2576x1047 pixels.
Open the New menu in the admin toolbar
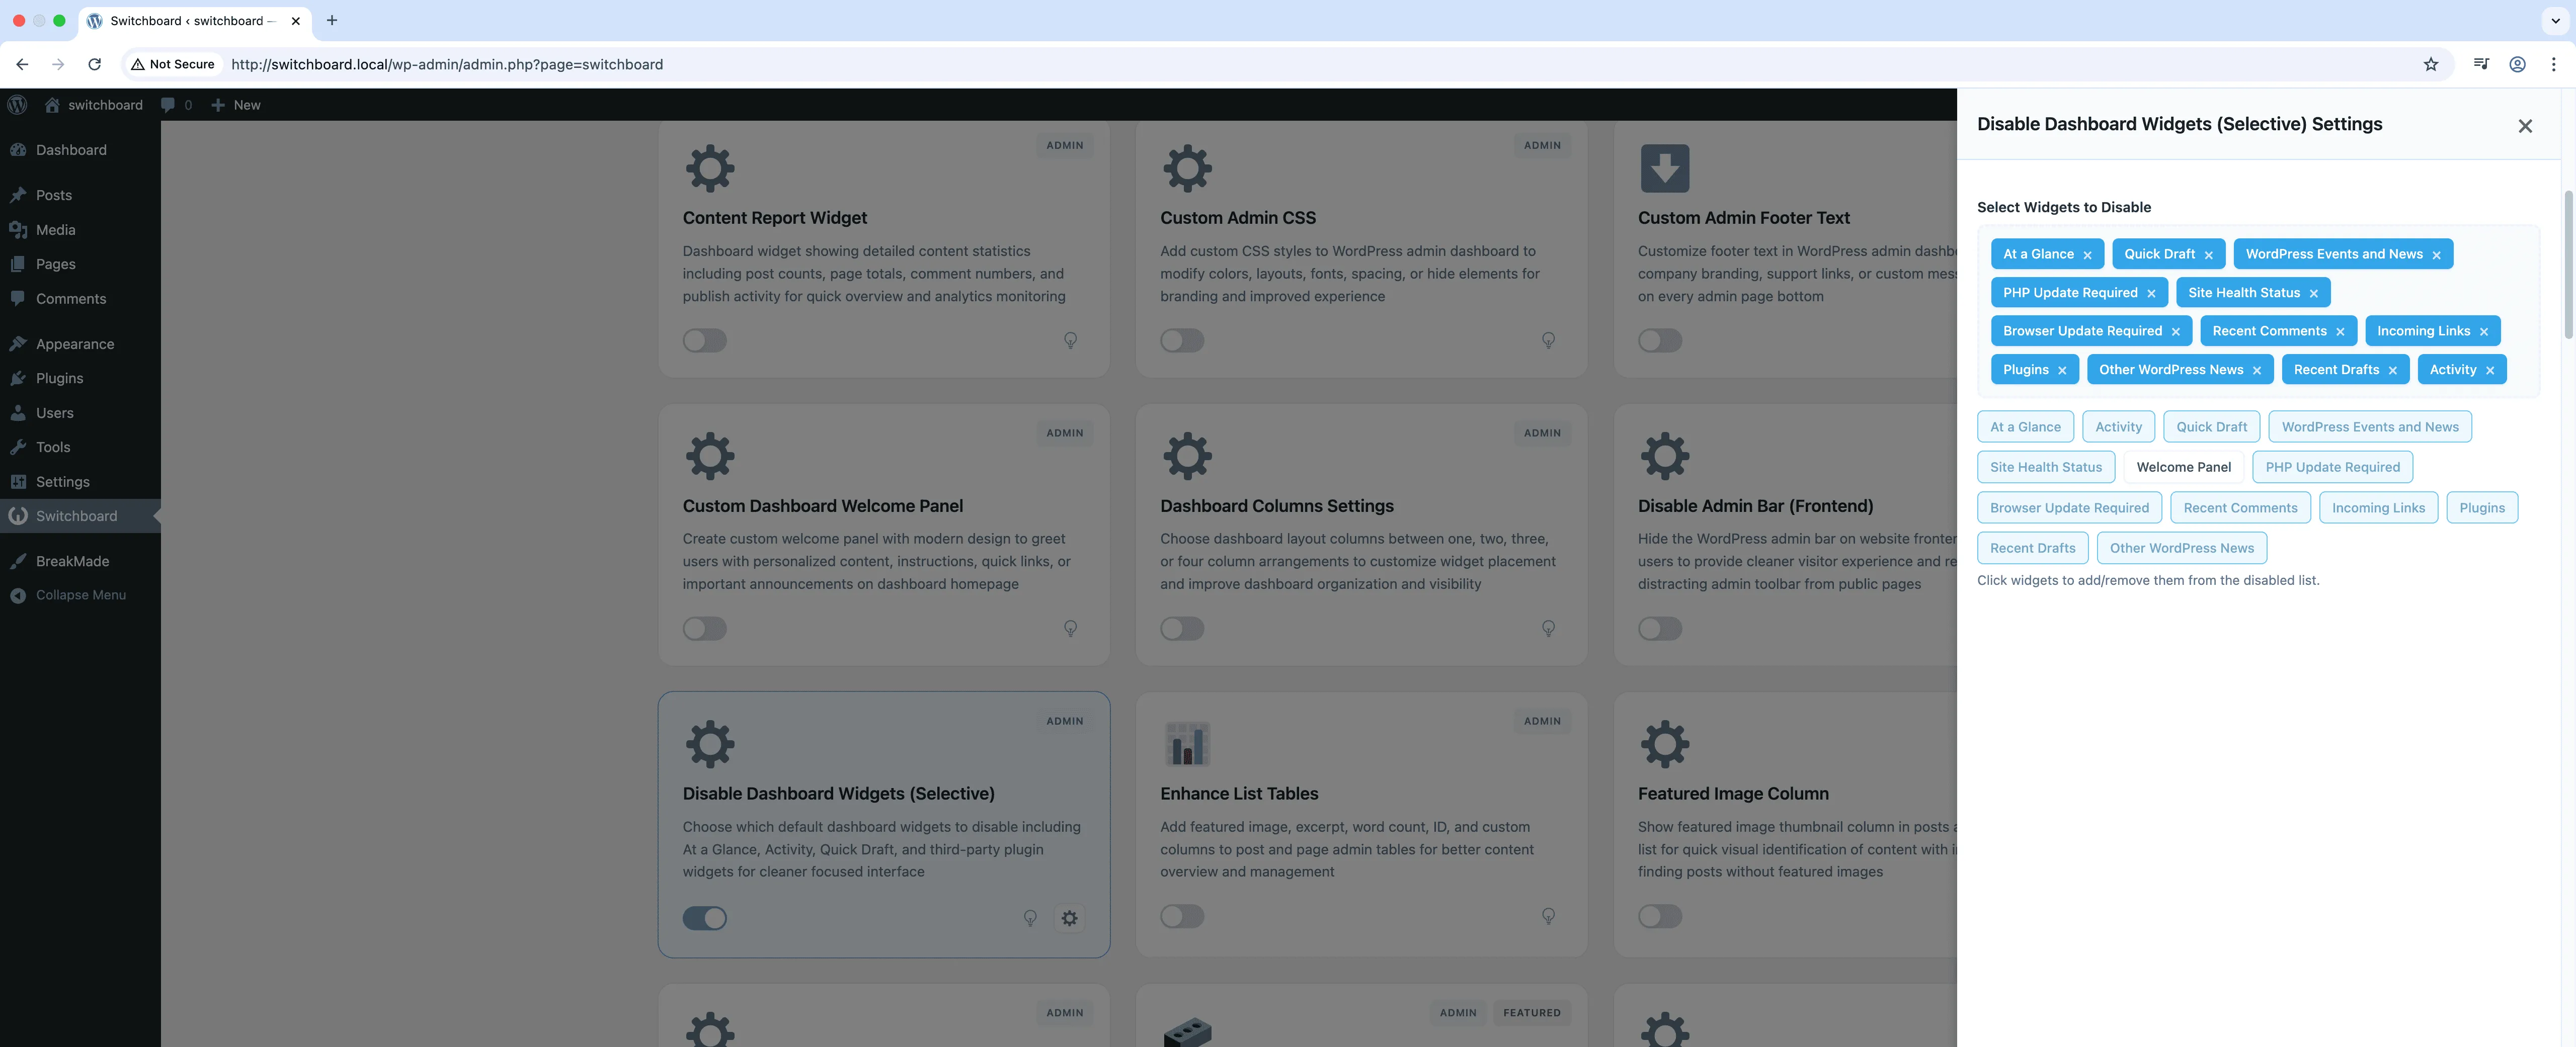[236, 105]
